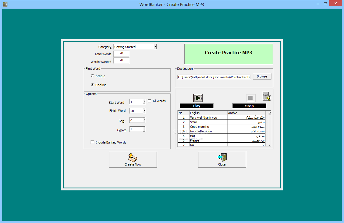Open the Start Word dropdown
The width and height of the screenshot is (344, 223).
coord(144,102)
